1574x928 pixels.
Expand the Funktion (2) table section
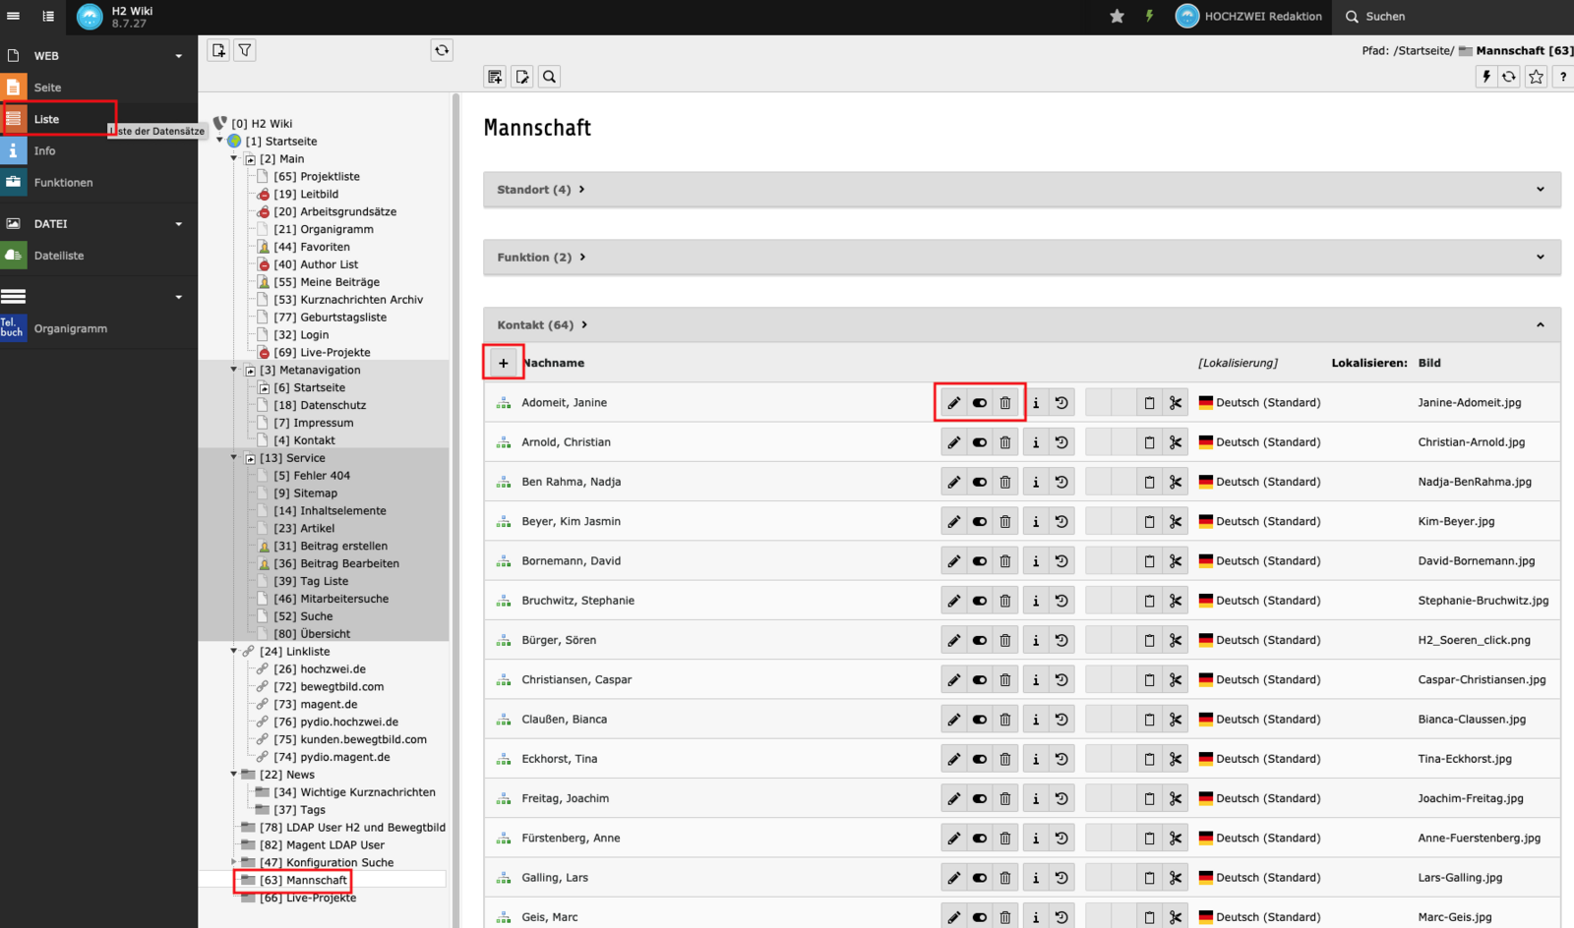[1540, 258]
